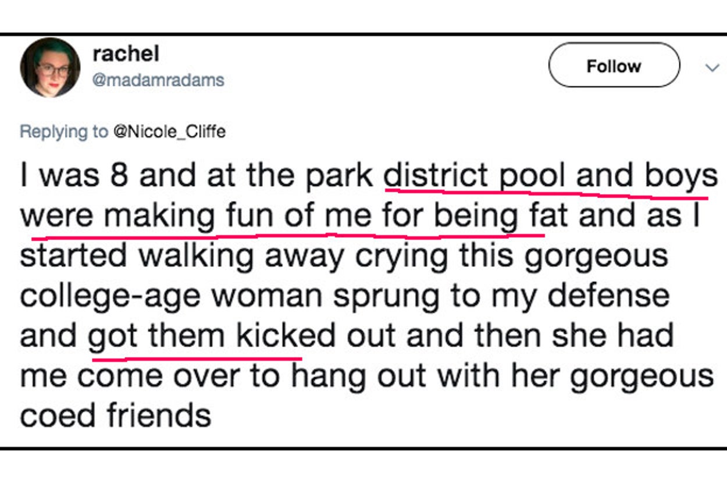Open rachel's profile picture avatar
The width and height of the screenshot is (727, 483).
50,68
